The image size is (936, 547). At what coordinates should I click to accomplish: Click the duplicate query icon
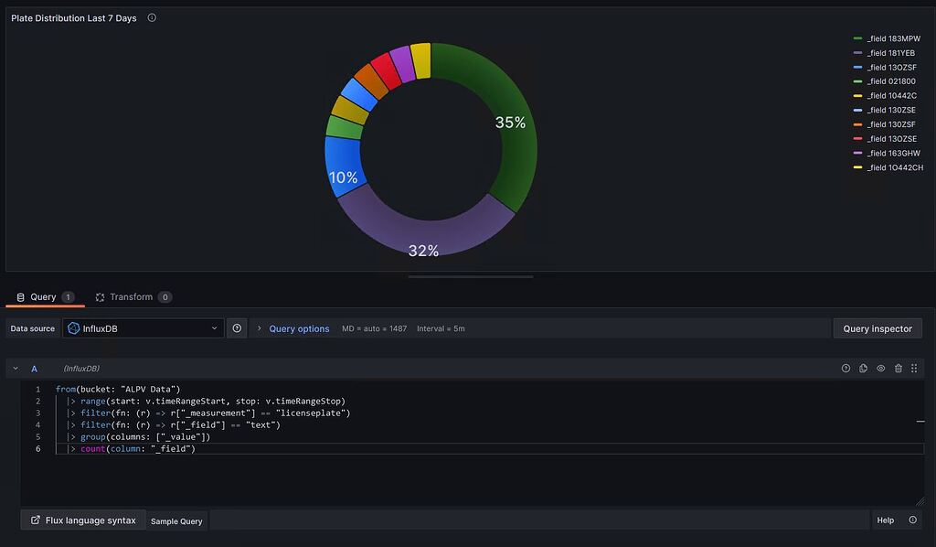(x=863, y=368)
